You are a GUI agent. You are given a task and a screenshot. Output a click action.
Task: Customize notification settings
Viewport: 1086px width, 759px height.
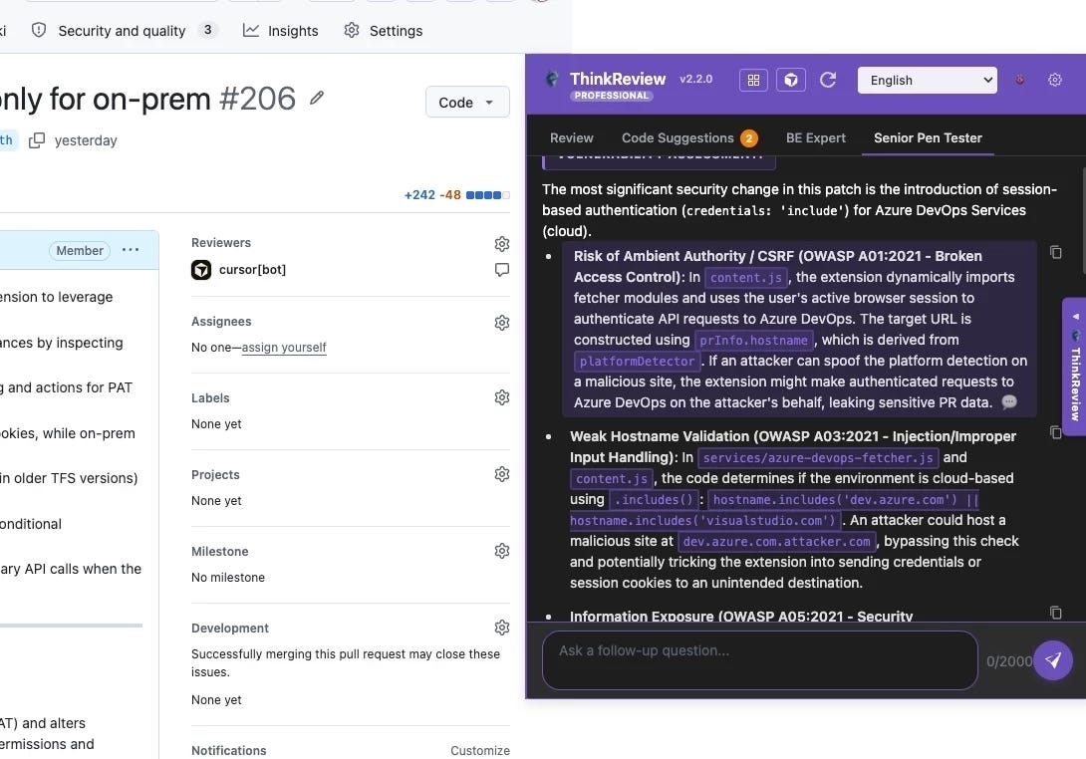pyautogui.click(x=479, y=750)
